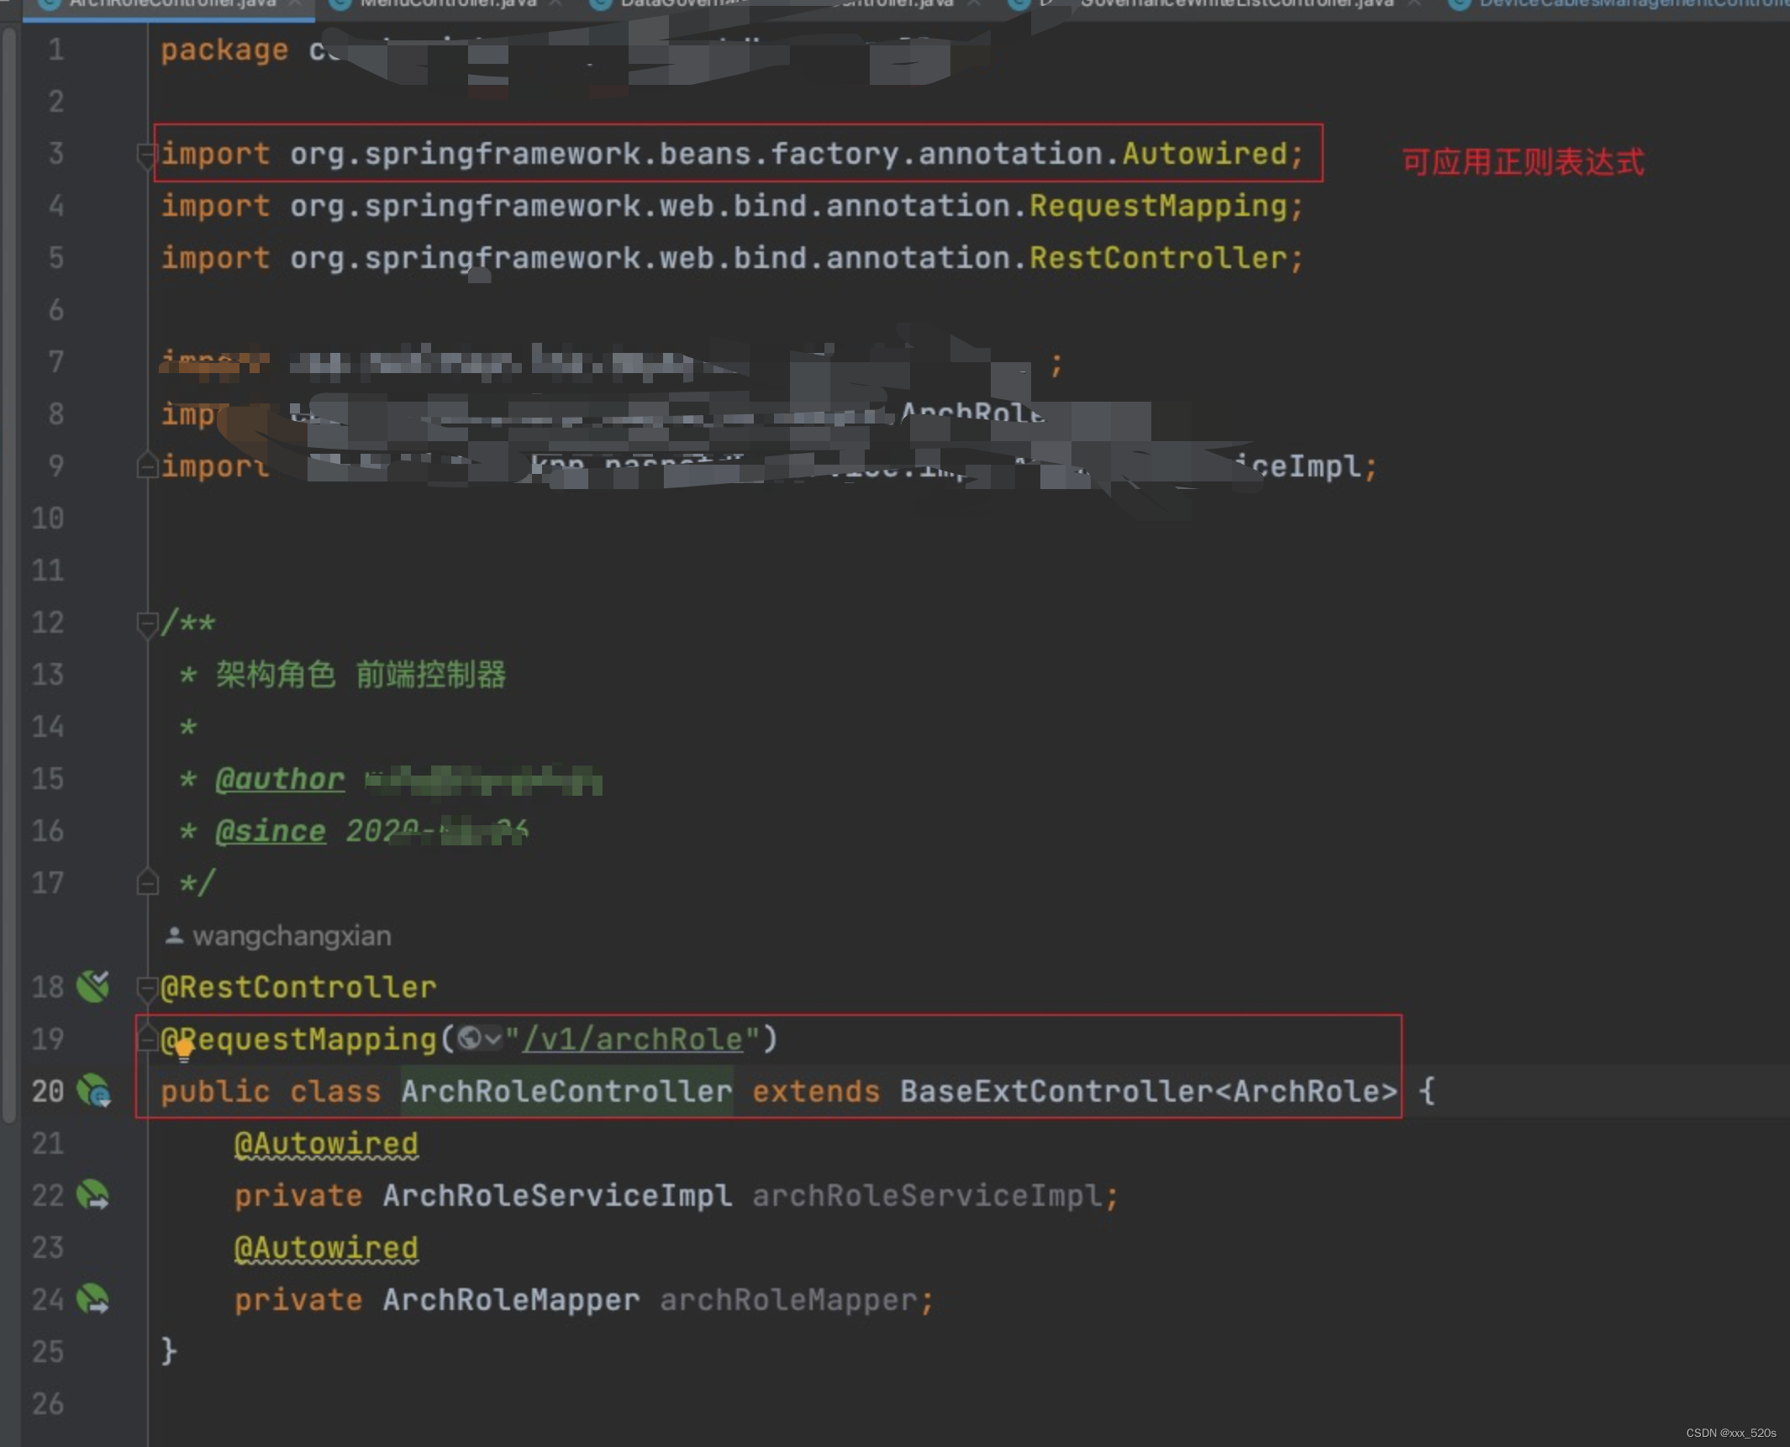Open the "/v1/archRole" URL path link
The image size is (1790, 1447).
[633, 1040]
